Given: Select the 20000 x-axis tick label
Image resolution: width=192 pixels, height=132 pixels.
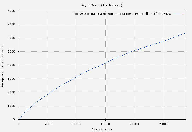Looking at the screenshot, I should click(134, 124).
